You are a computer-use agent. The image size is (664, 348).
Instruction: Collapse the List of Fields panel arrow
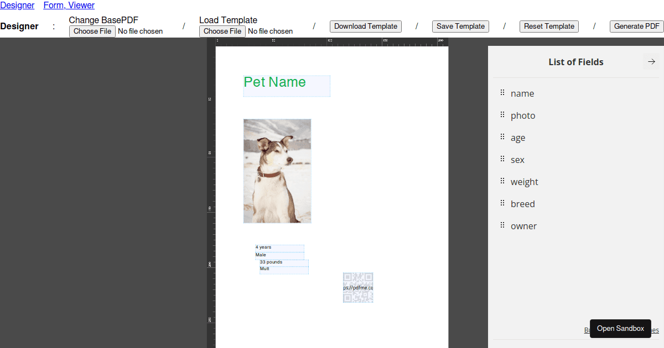pos(651,62)
